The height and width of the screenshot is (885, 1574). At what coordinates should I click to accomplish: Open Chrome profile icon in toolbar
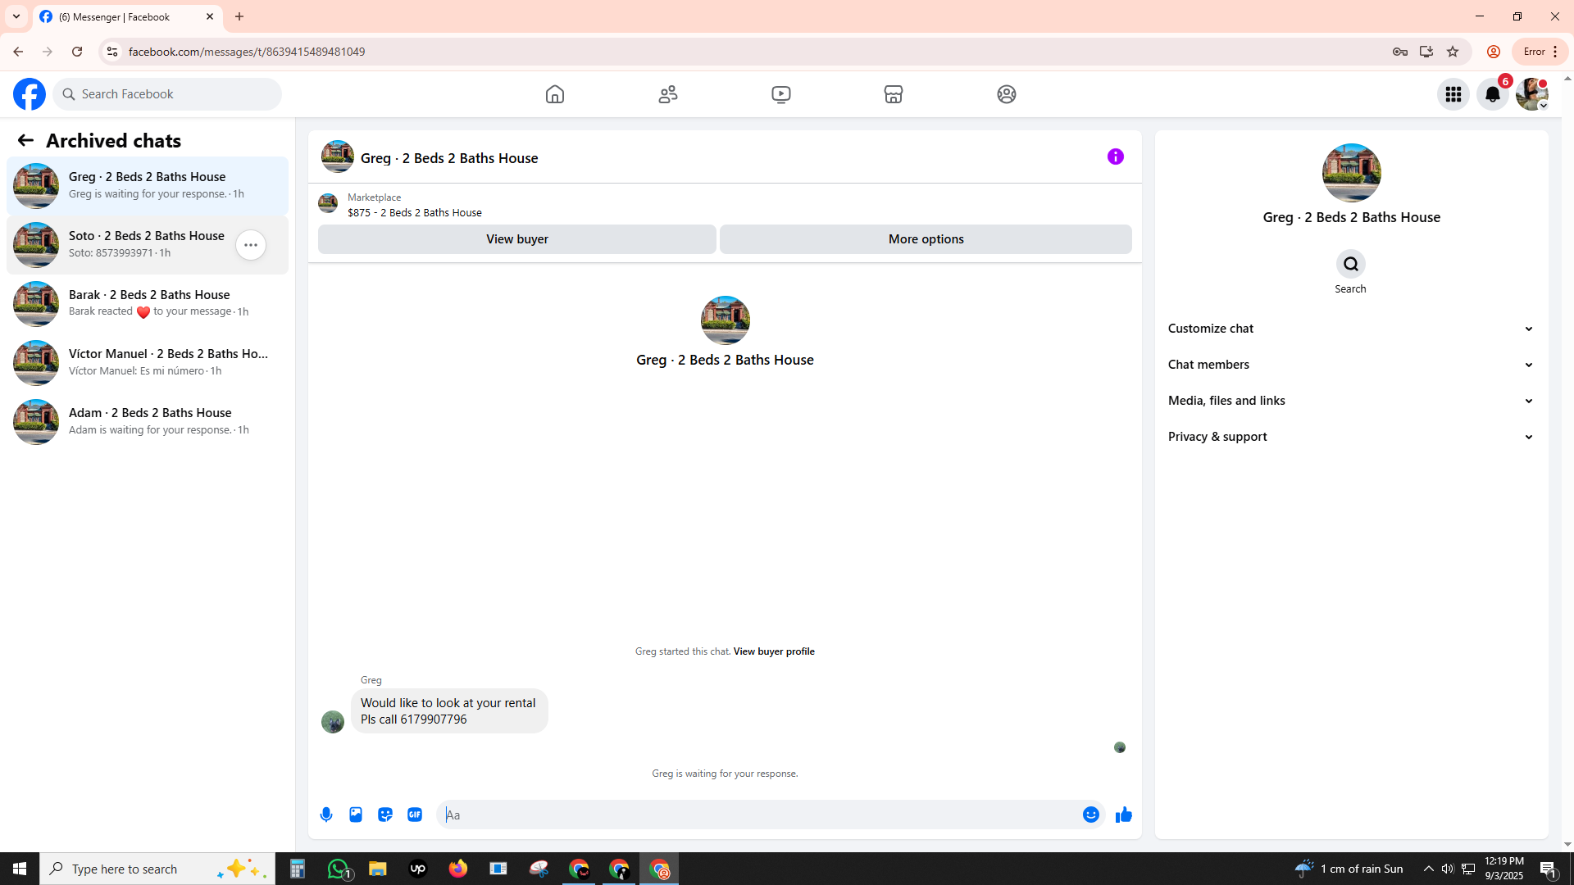pos(1494,52)
